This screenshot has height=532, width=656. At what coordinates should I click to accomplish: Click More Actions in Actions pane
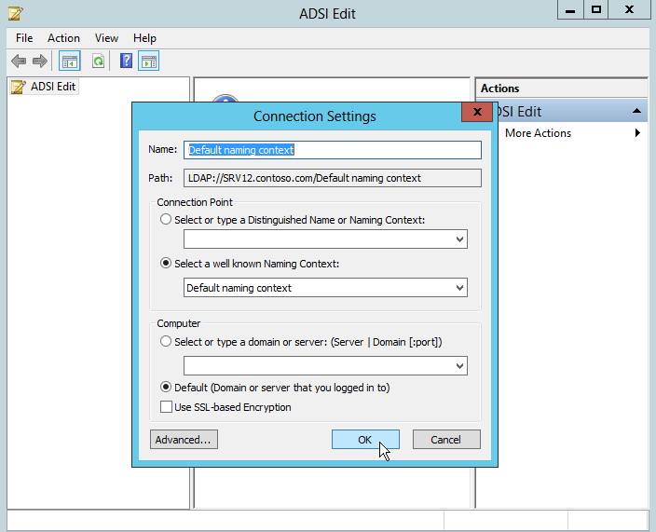point(538,133)
